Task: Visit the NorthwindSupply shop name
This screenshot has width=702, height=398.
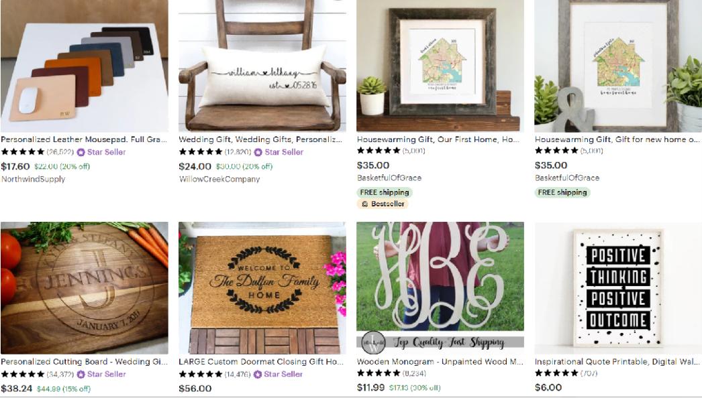Action: [33, 180]
